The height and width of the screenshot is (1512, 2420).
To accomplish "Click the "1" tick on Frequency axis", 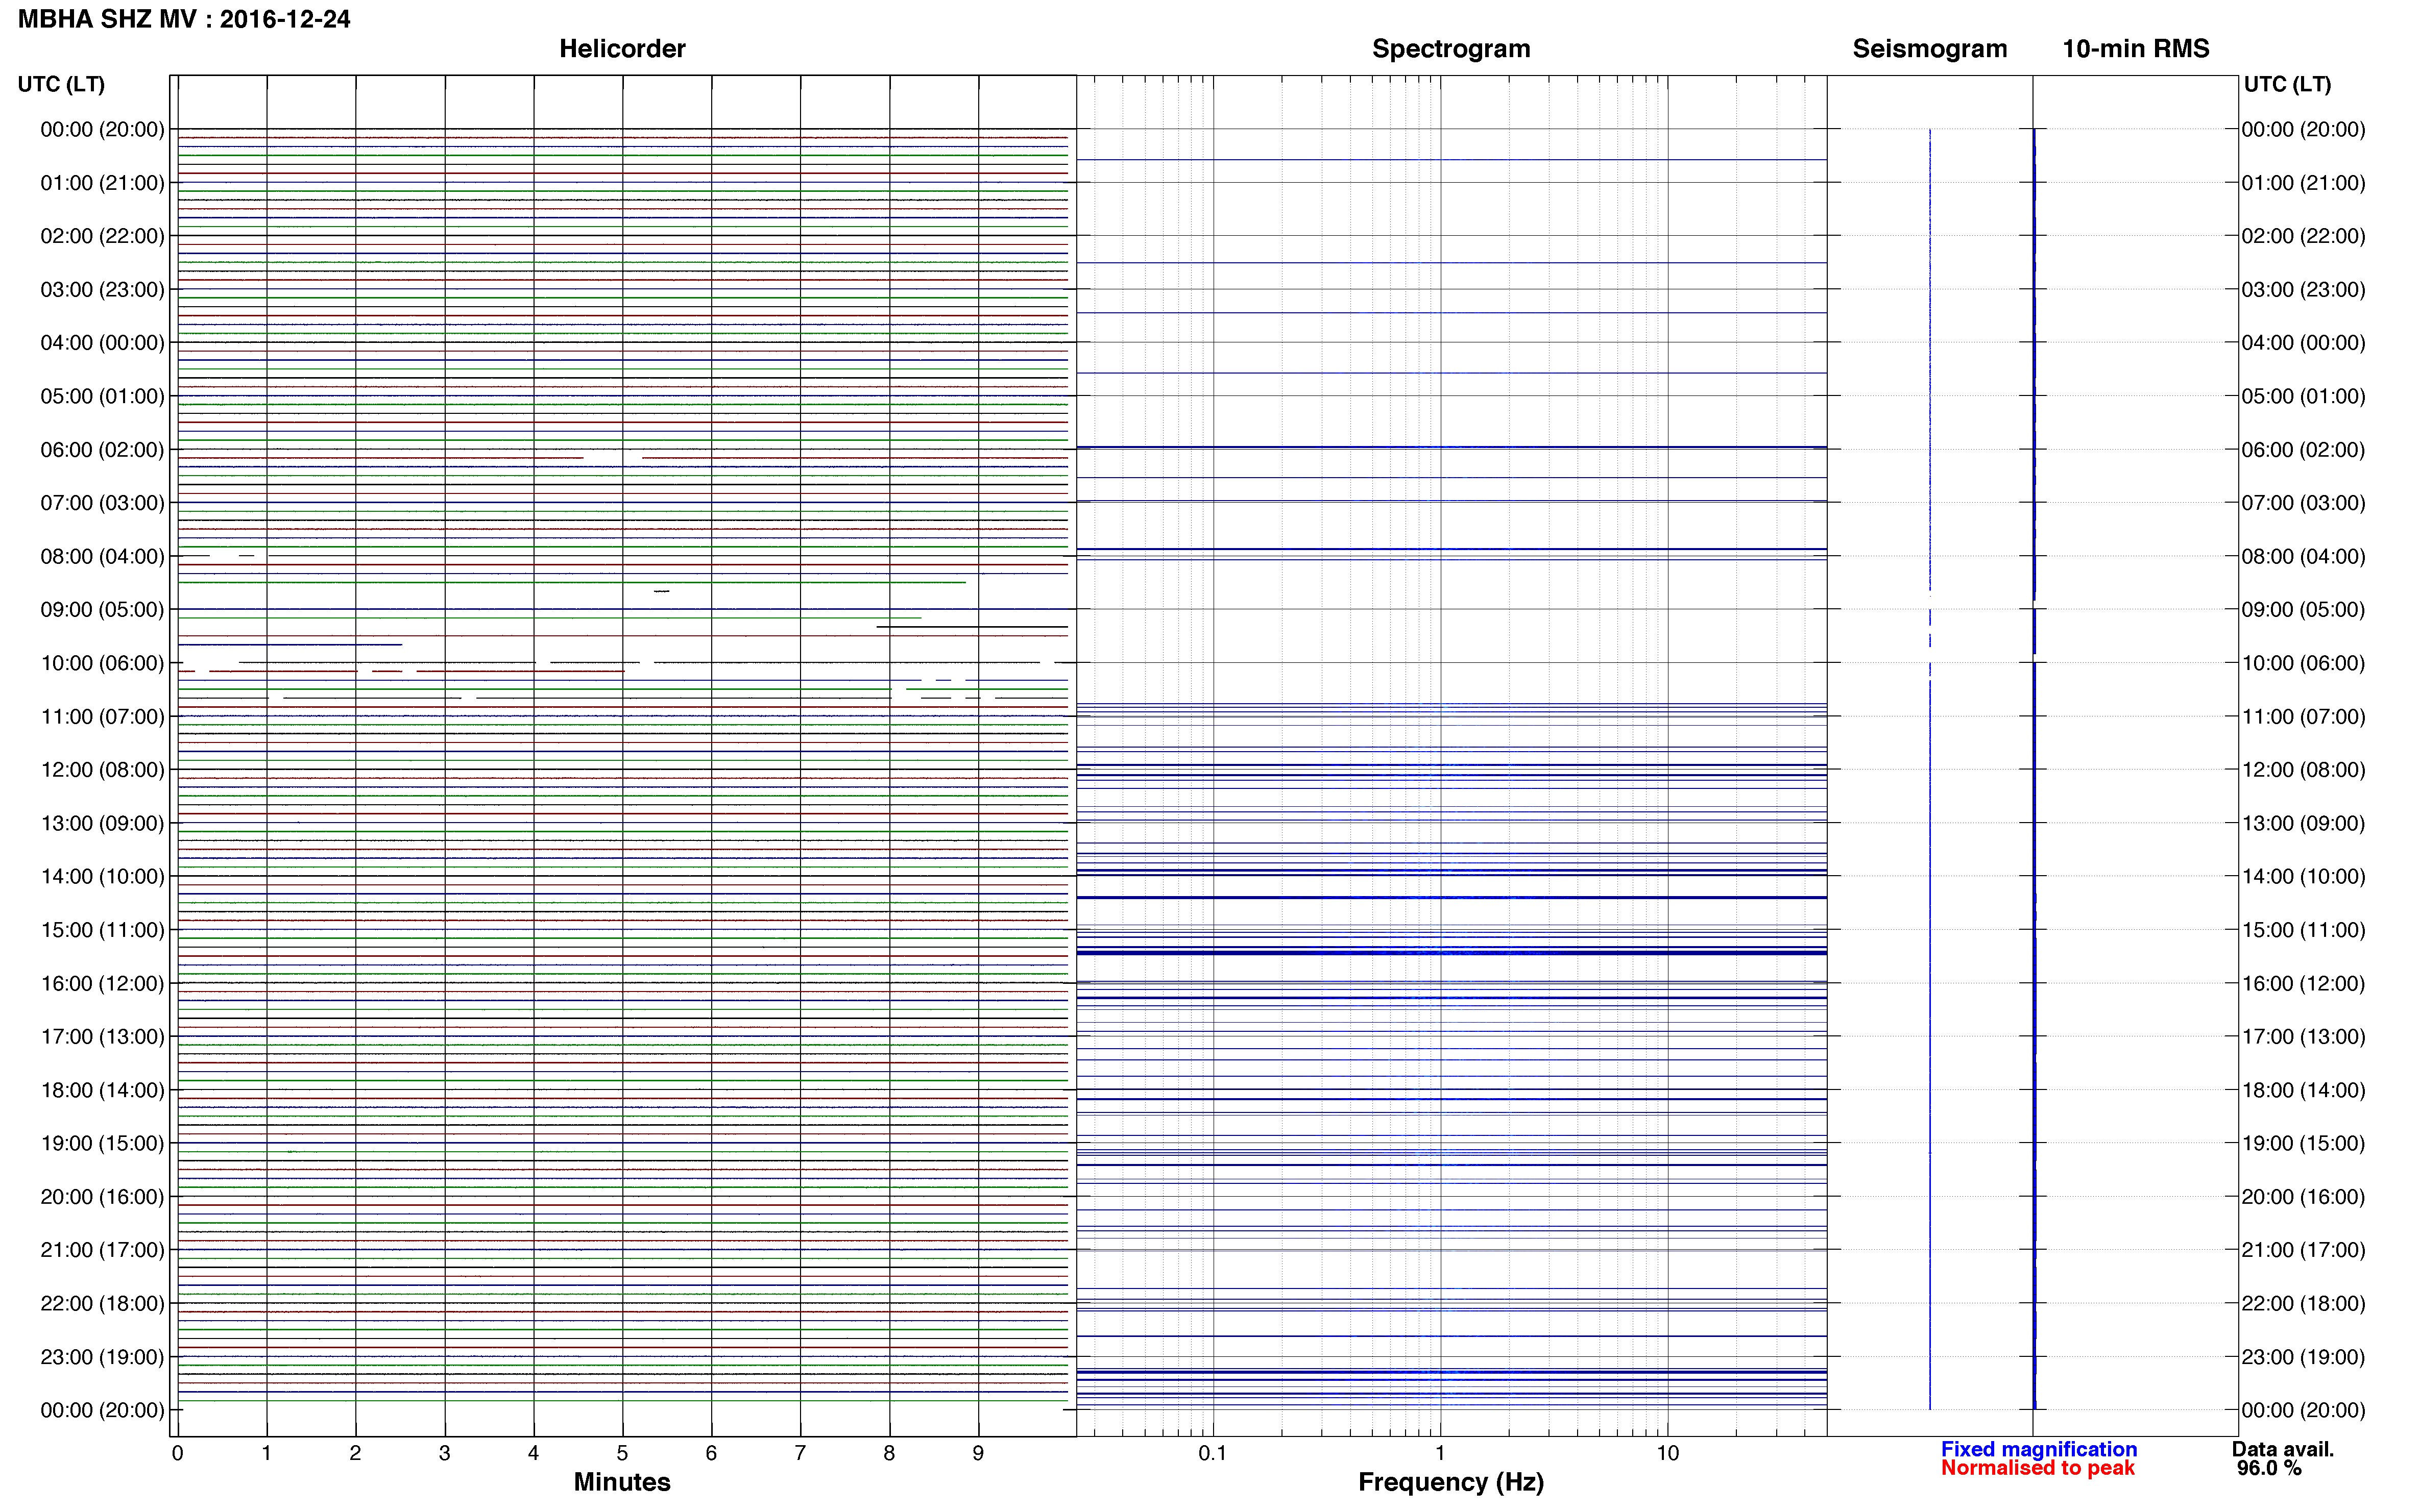I will 1441,1453.
